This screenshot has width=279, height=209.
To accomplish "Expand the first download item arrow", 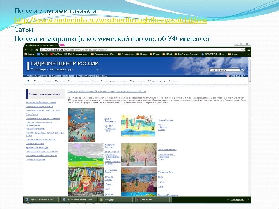I will pos(59,200).
